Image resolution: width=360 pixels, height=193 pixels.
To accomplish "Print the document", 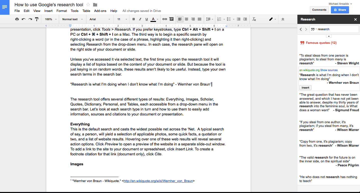I will pos(17,19).
